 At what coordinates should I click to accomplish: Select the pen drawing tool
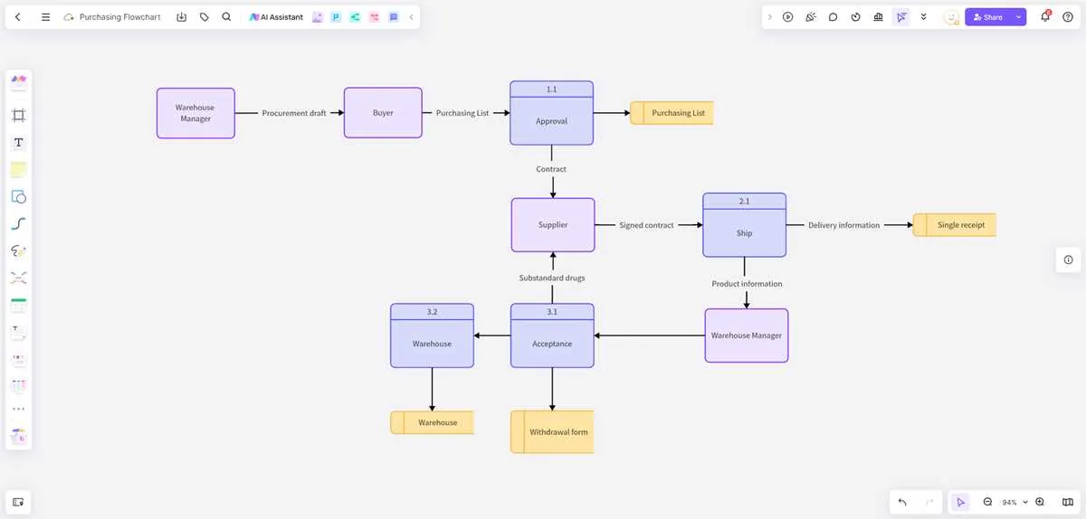click(x=18, y=250)
